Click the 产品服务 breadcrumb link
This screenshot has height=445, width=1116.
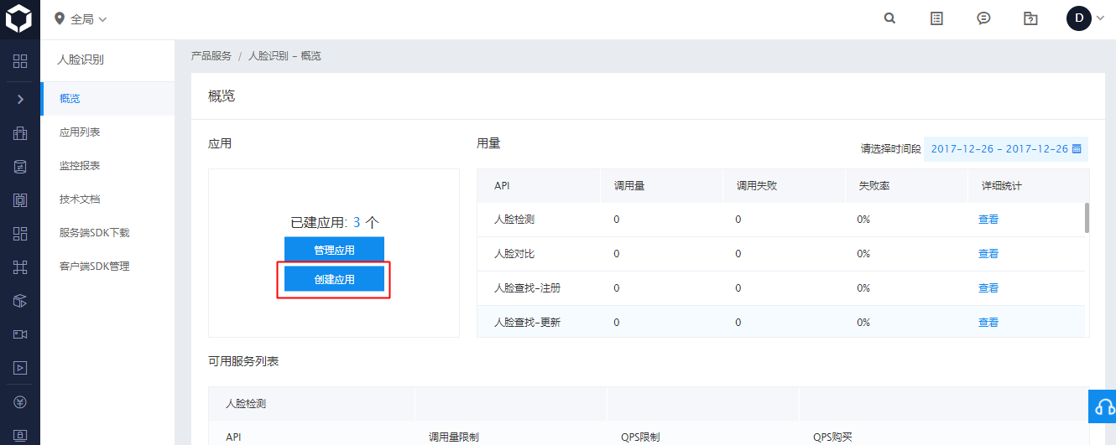pos(211,56)
